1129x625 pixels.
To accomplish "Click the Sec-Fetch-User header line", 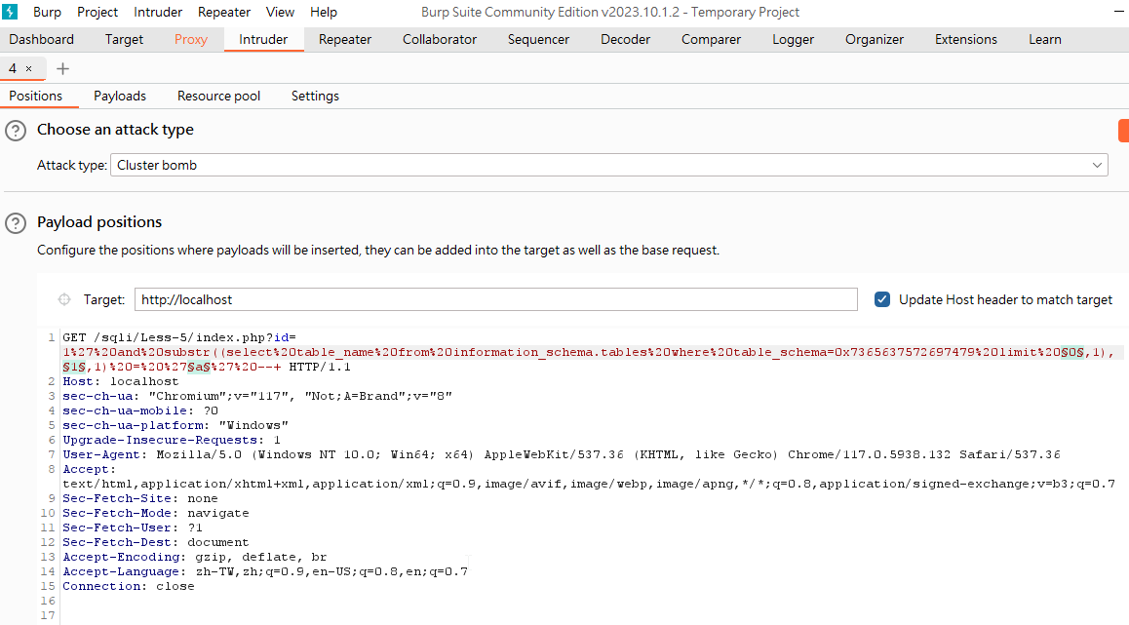I will [x=133, y=527].
